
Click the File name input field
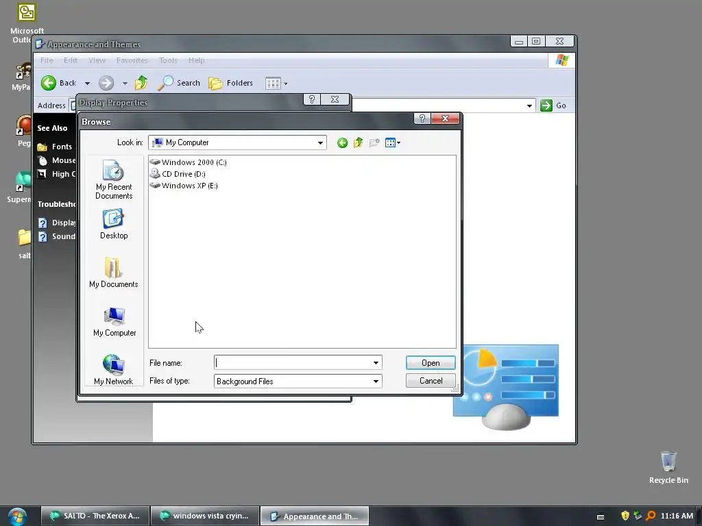point(293,363)
